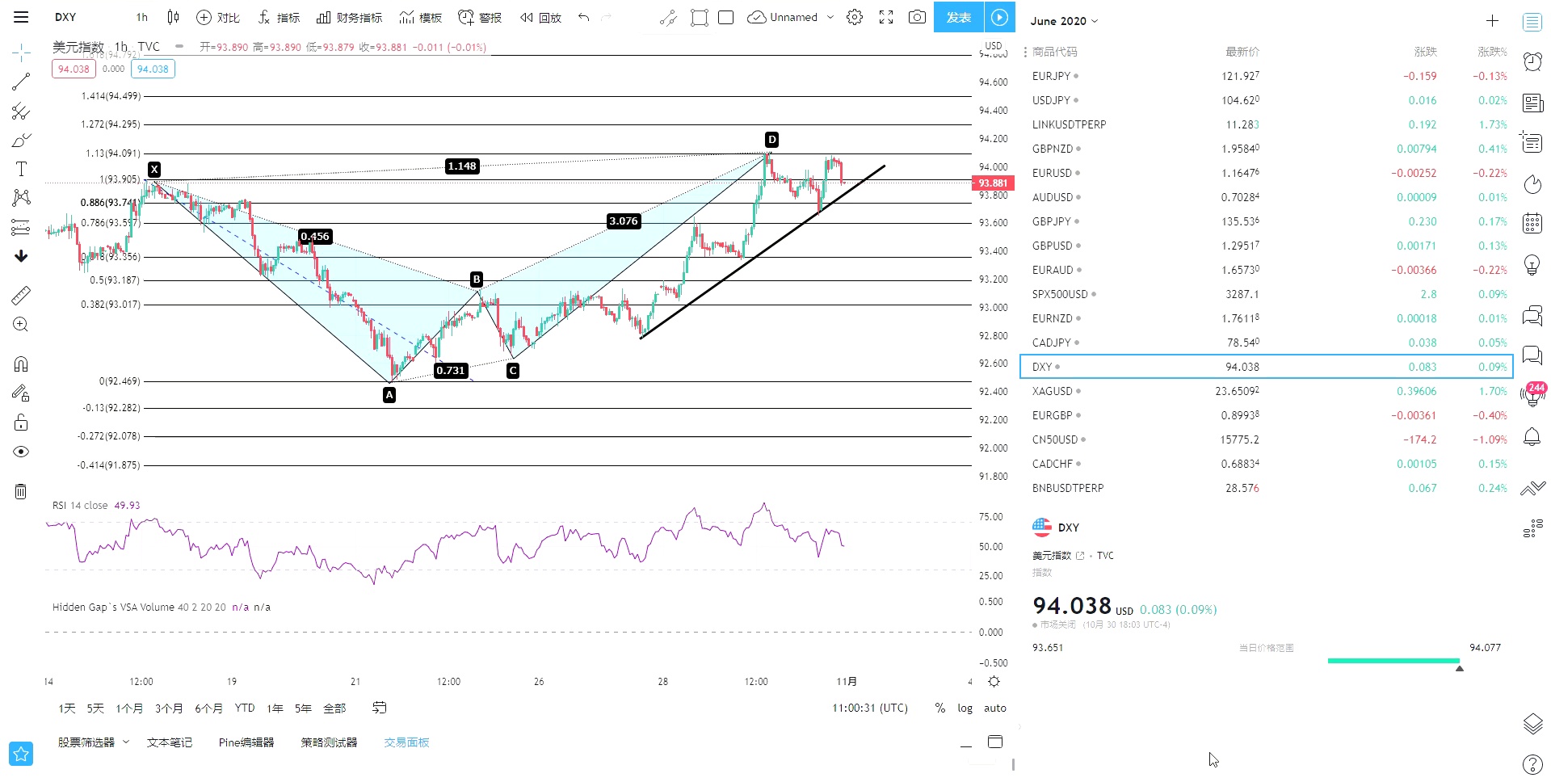Toggle log scale on price axis
1551x782 pixels.
[965, 708]
